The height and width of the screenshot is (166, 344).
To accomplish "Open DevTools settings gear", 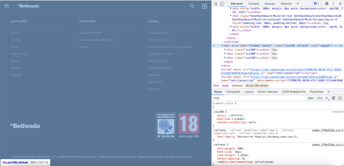I will coord(327,3).
